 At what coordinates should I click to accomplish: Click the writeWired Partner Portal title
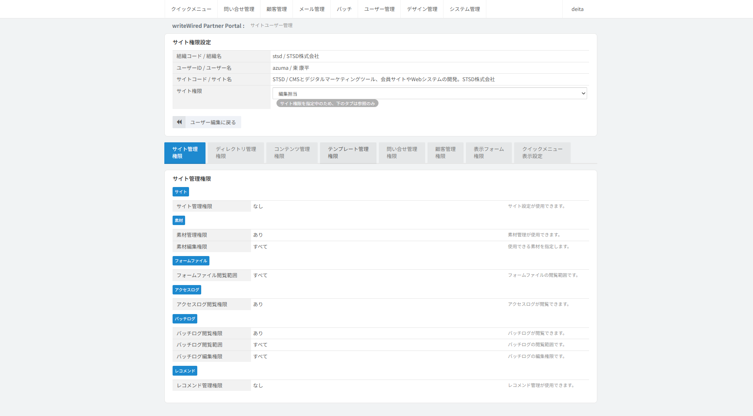[x=208, y=26]
